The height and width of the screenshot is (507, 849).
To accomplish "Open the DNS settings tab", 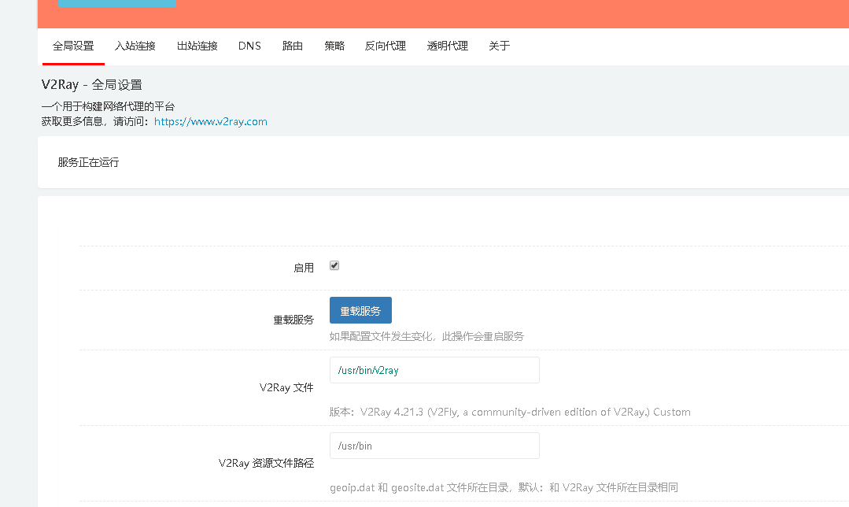I will pos(249,46).
